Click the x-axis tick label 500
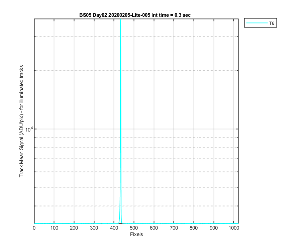Viewport: 301px width, 251px height. tap(134, 228)
